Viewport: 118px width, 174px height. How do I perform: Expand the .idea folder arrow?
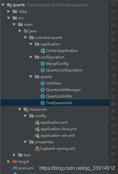tap(8, 11)
